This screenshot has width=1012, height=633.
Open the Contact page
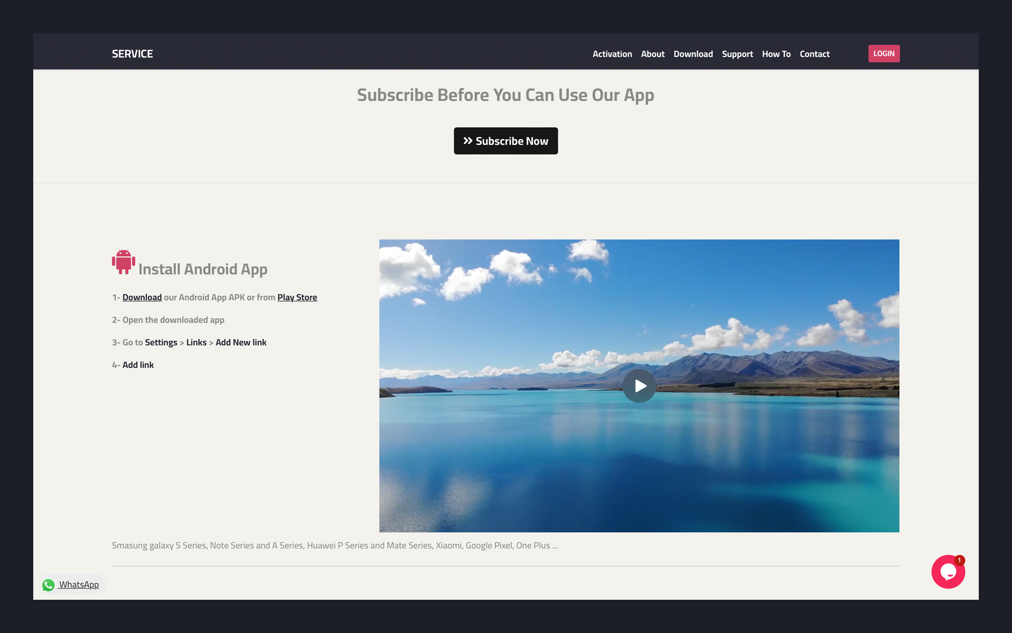pos(814,53)
